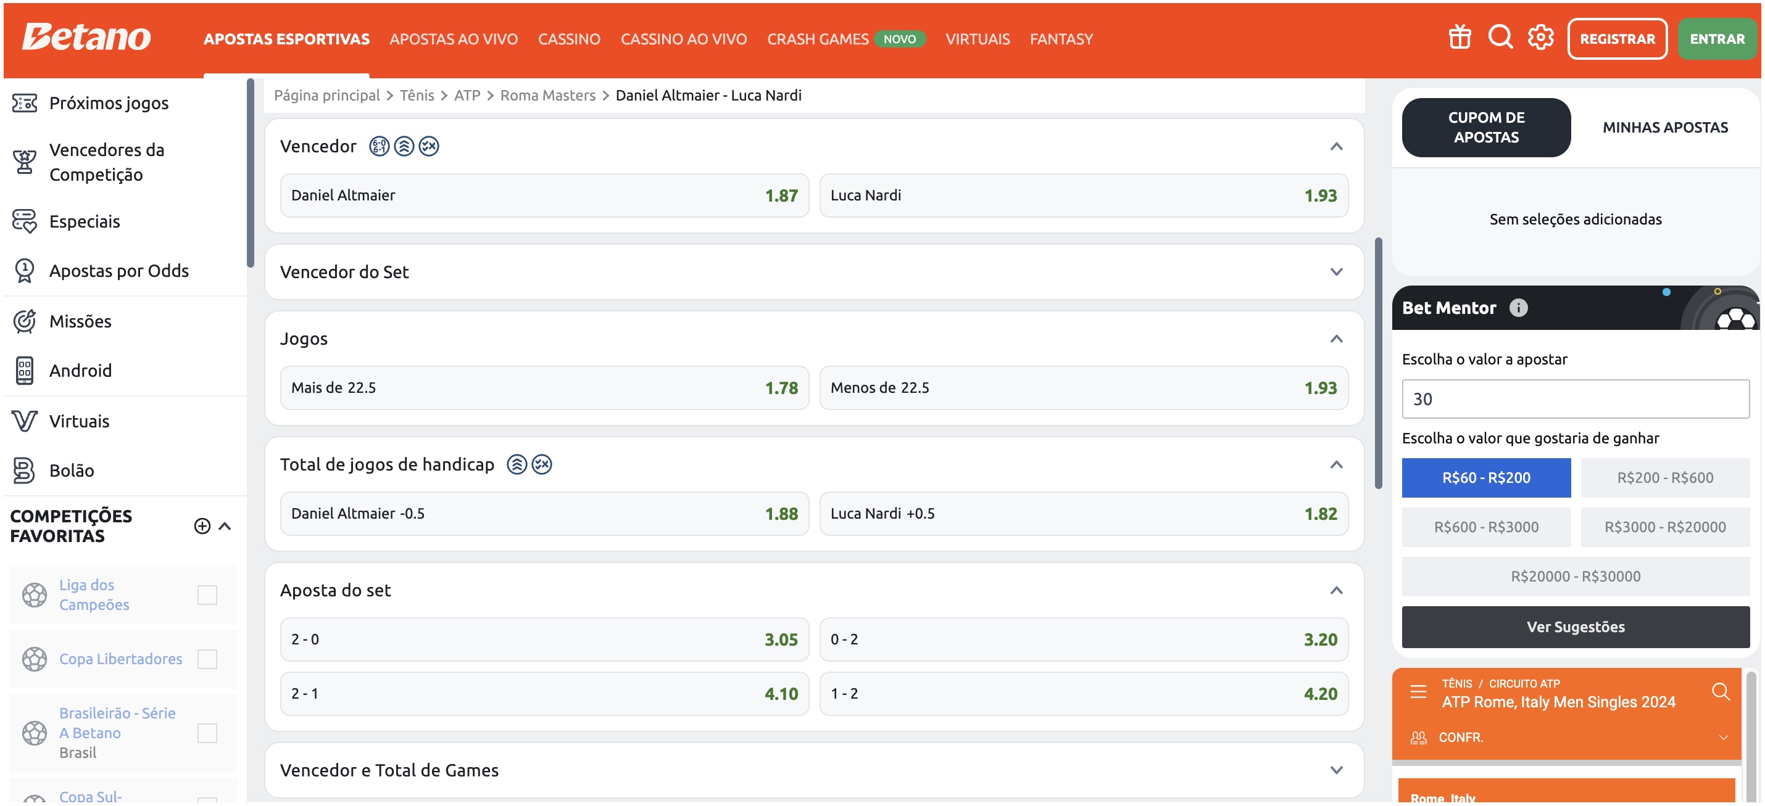This screenshot has height=806, width=1765.
Task: Click second feature icon next to Vencedor
Action: (404, 147)
